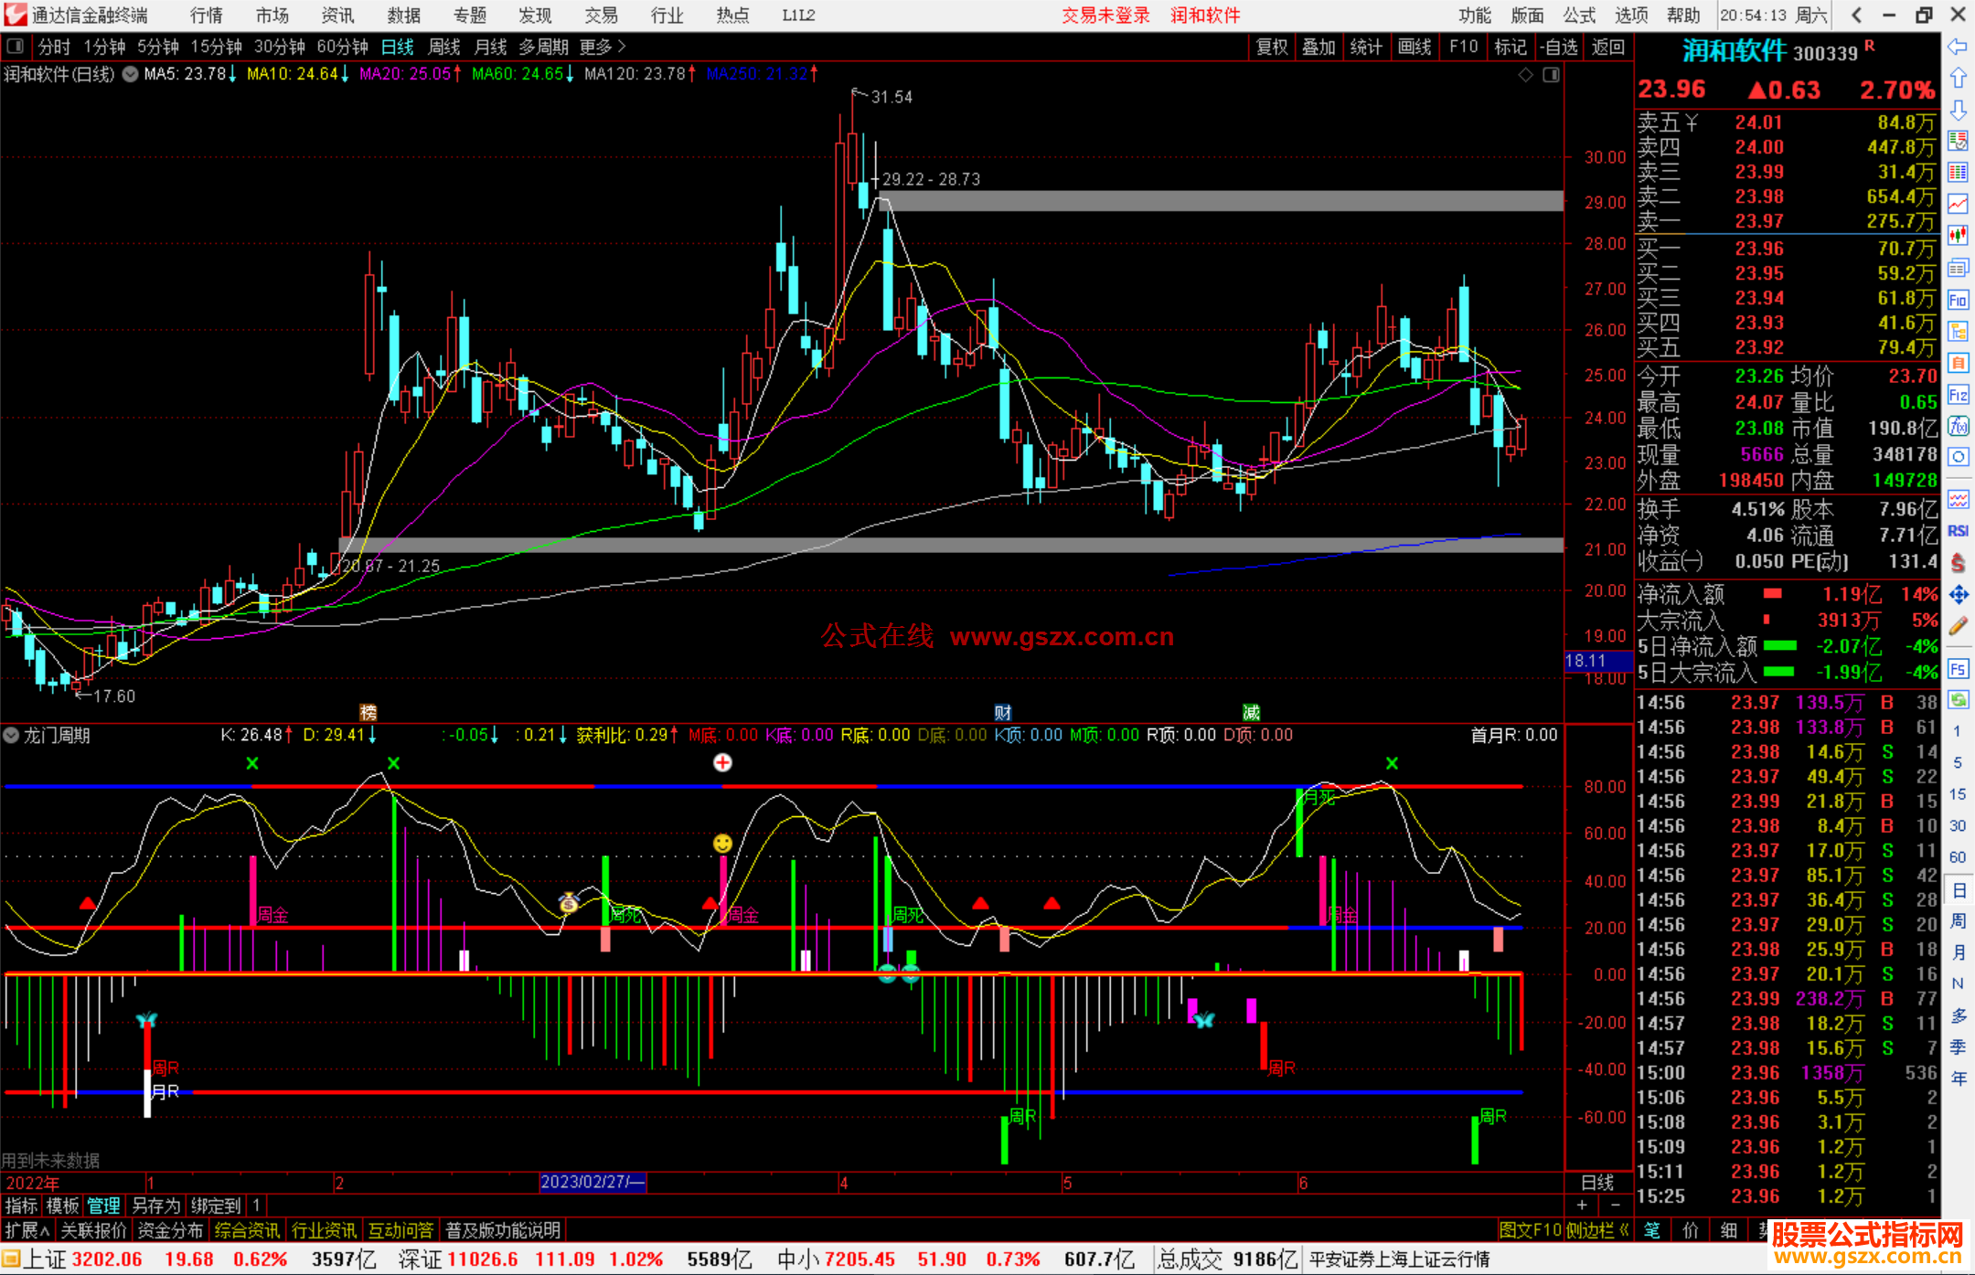Open the tree structure icon in the sidebar

click(x=1958, y=331)
